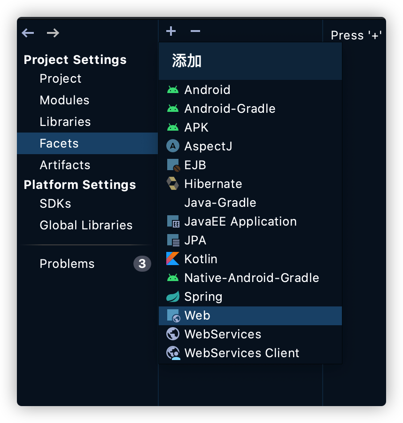Select the Web facet option
The image size is (403, 423).
pos(197,315)
